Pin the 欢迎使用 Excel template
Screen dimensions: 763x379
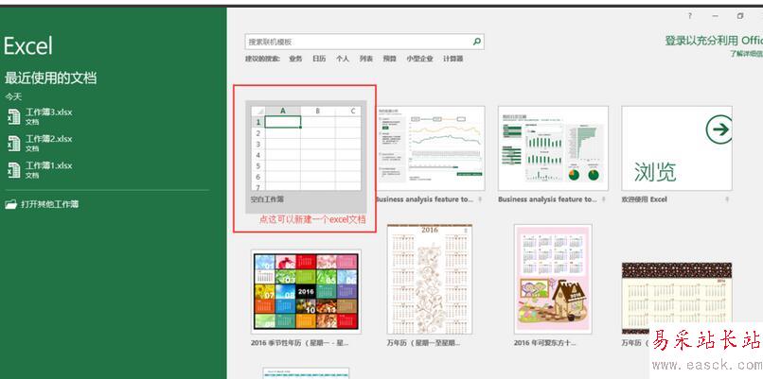click(727, 199)
